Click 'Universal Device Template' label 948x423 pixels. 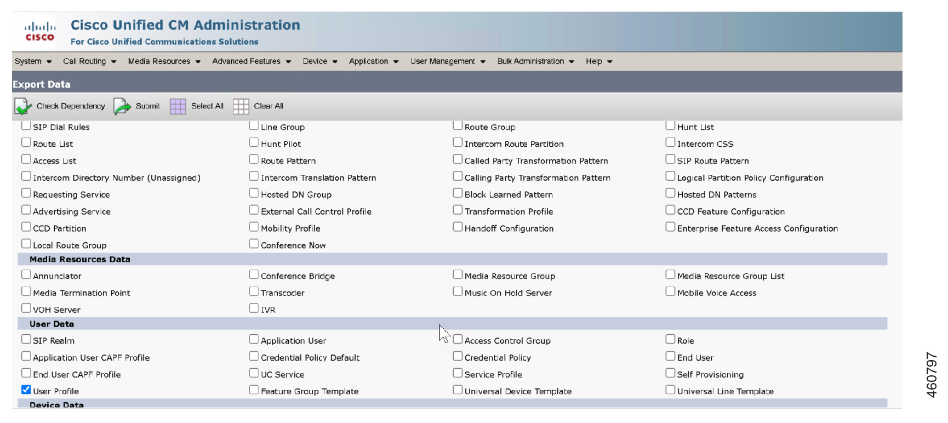[x=518, y=391]
